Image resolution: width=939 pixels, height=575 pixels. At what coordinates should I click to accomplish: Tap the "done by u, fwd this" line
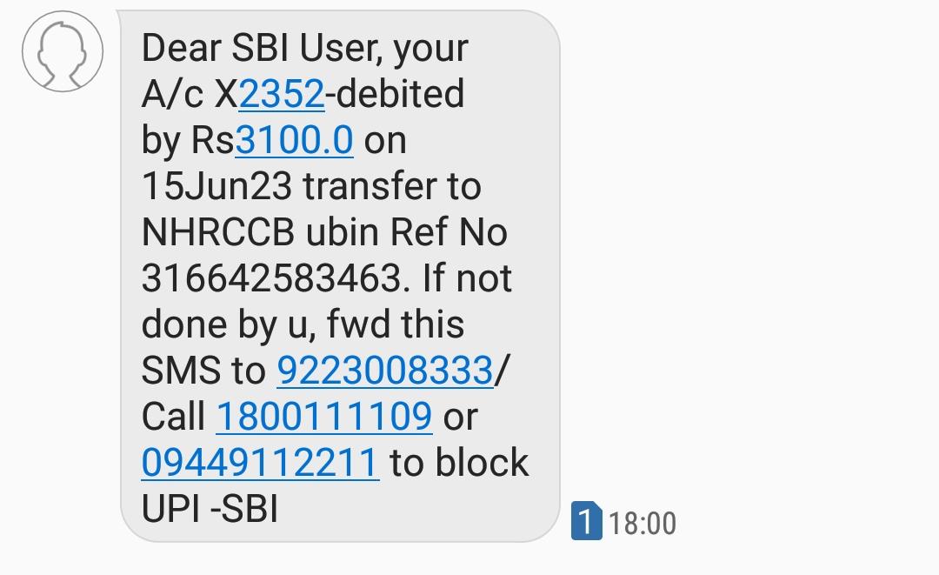point(303,324)
